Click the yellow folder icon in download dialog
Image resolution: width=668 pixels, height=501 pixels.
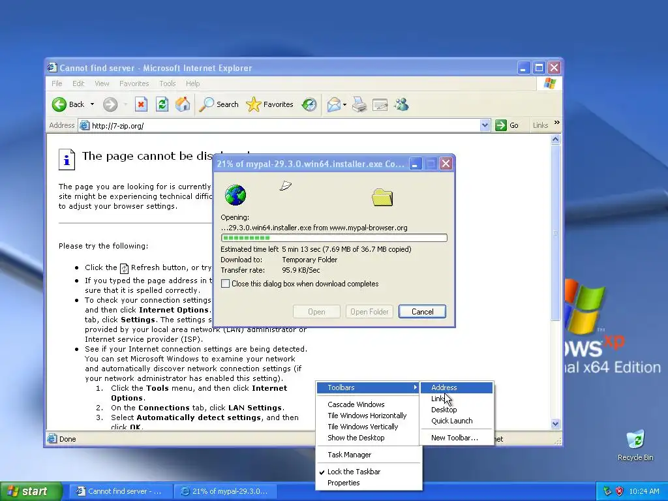coord(382,197)
